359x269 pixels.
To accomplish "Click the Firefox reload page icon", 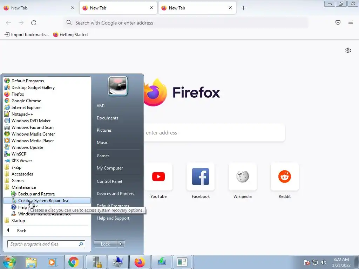I will [x=34, y=23].
